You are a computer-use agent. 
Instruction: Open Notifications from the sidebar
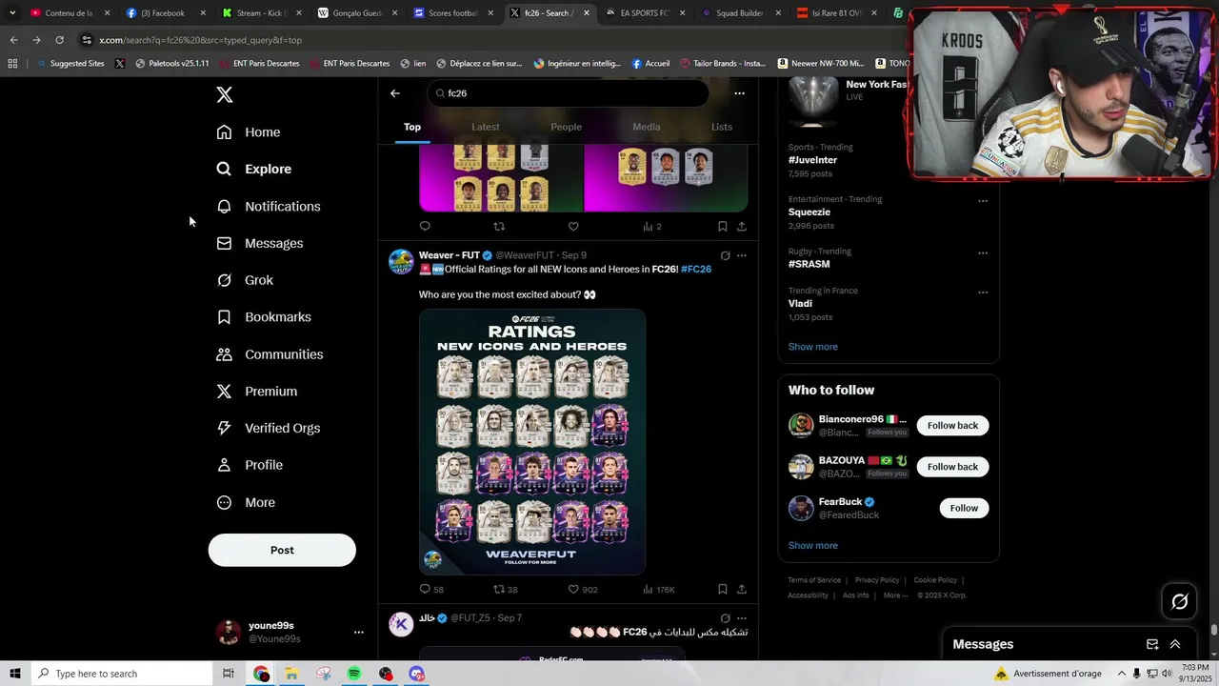[269, 206]
